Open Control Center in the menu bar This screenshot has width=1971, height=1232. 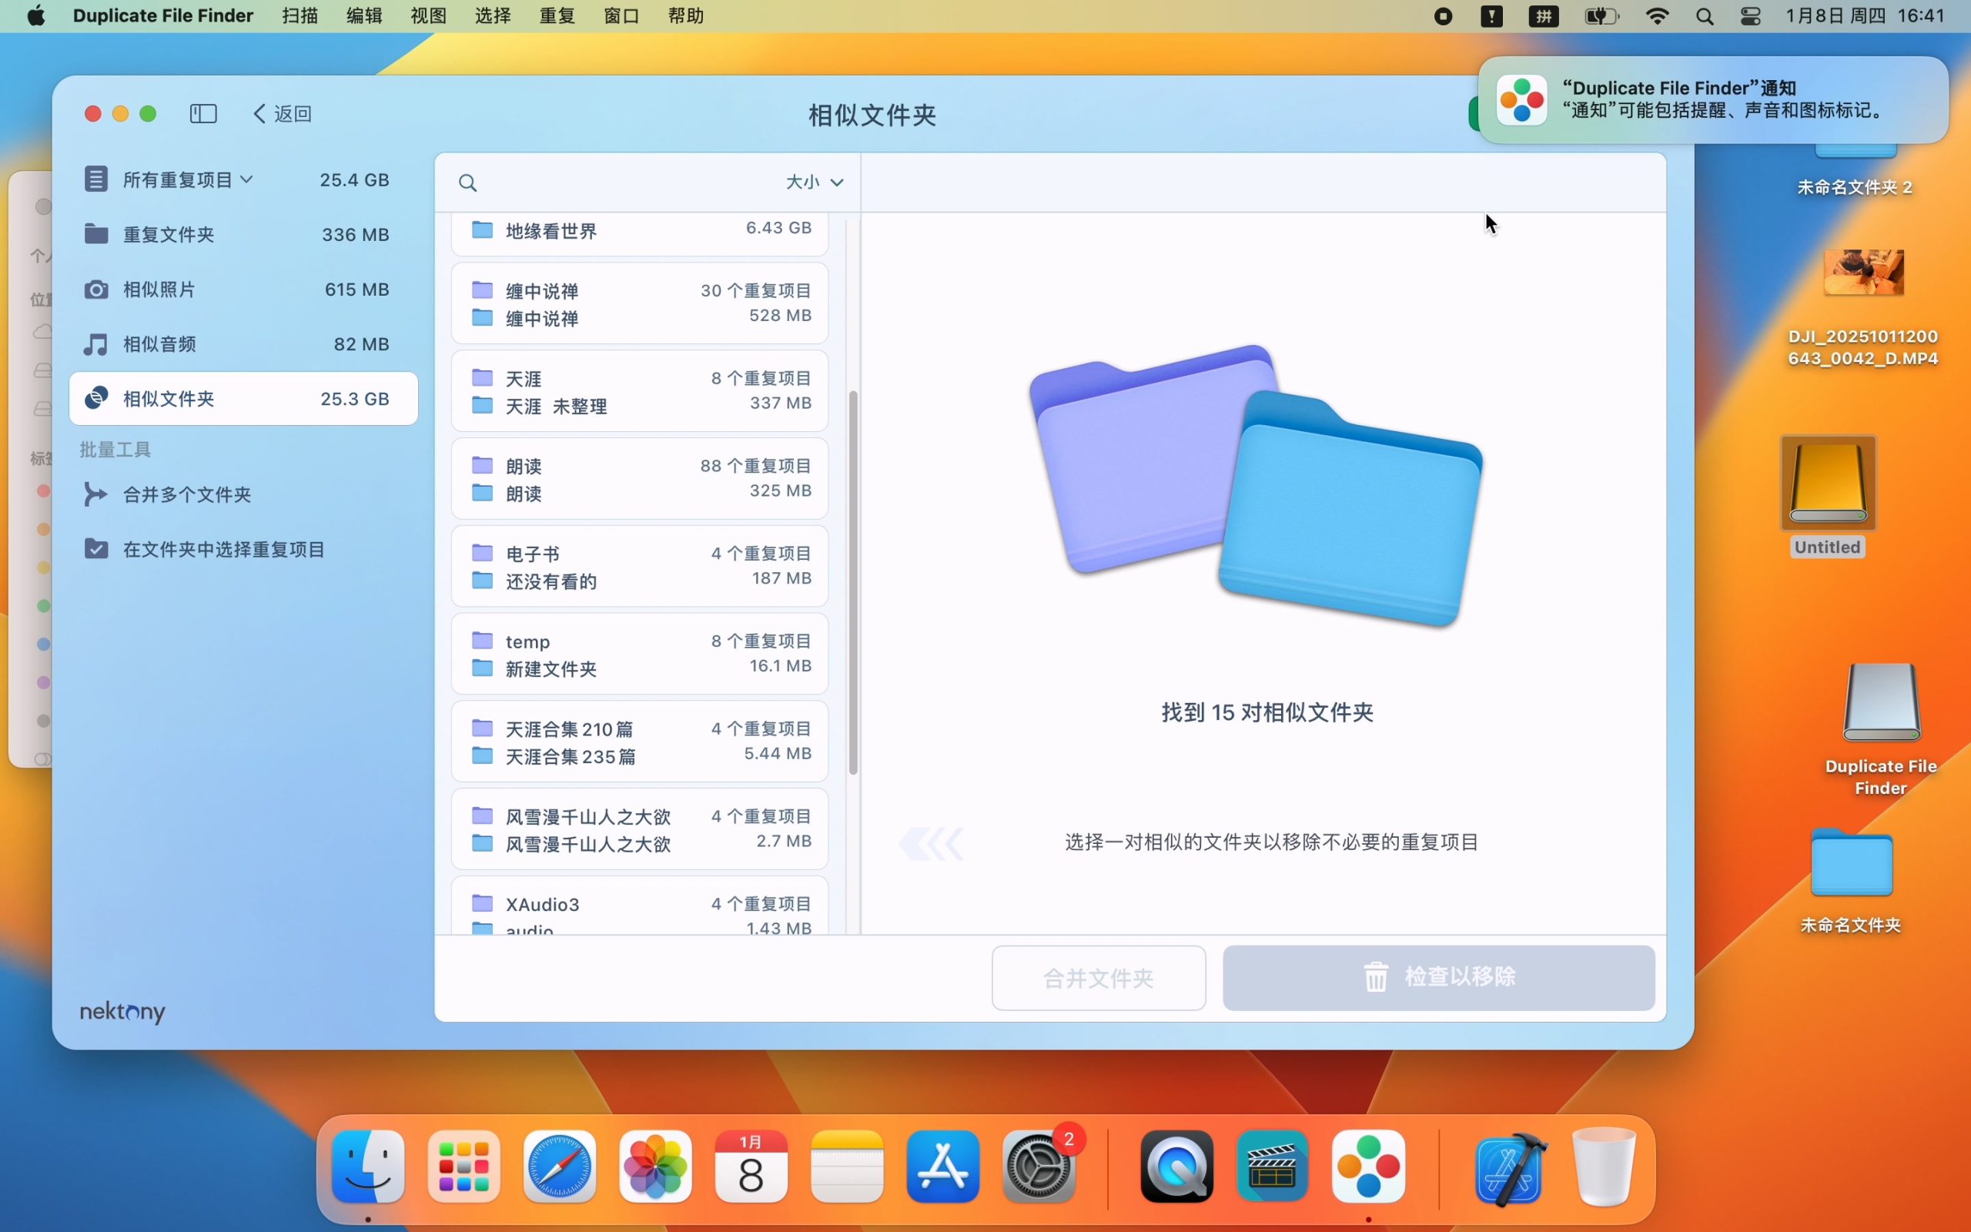click(1749, 16)
